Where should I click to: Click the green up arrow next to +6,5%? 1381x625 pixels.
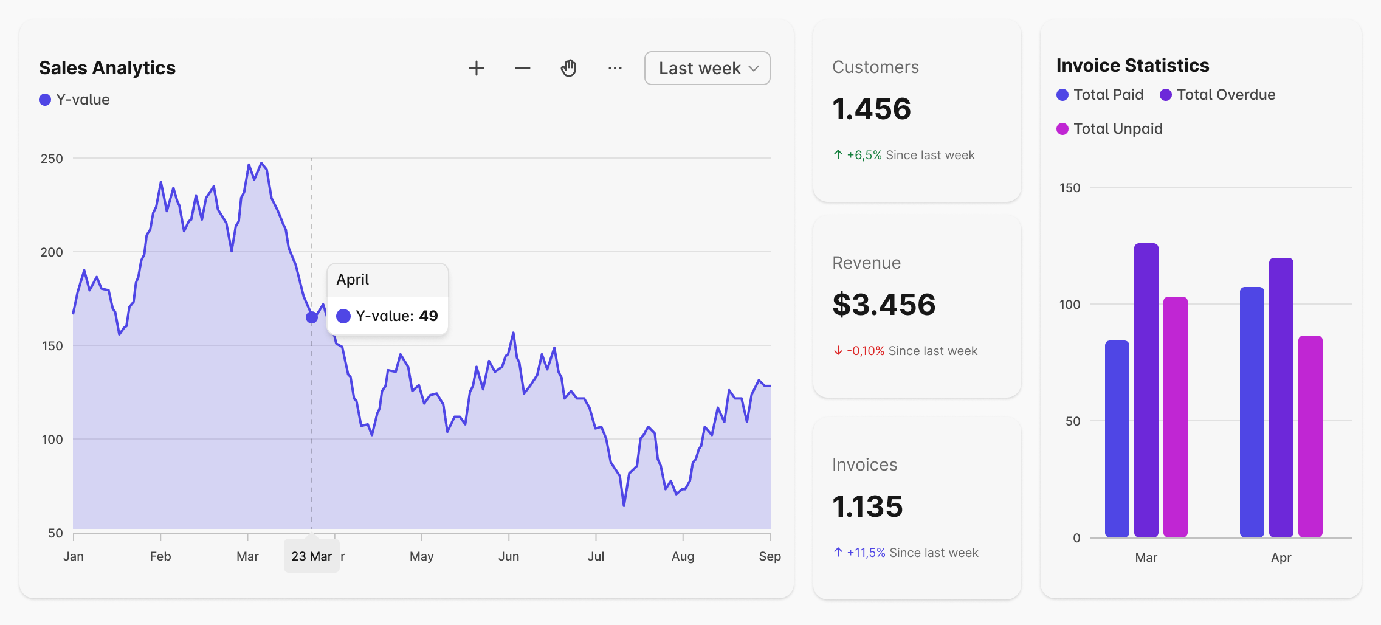(837, 155)
